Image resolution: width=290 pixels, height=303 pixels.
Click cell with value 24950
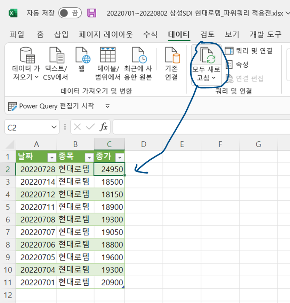pos(110,169)
